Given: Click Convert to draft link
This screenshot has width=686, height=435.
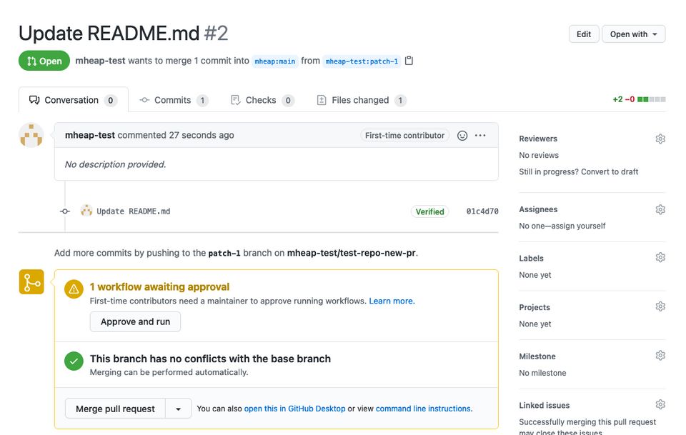Looking at the screenshot, I should pyautogui.click(x=610, y=172).
